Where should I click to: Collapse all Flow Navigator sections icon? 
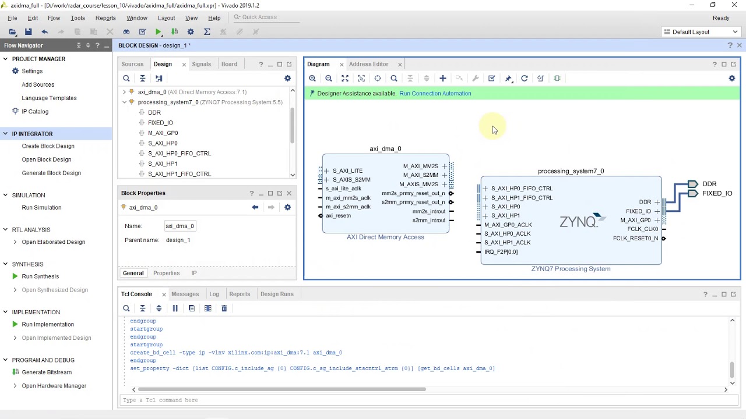pos(79,45)
